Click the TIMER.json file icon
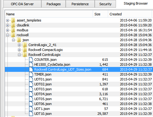 [31, 74]
